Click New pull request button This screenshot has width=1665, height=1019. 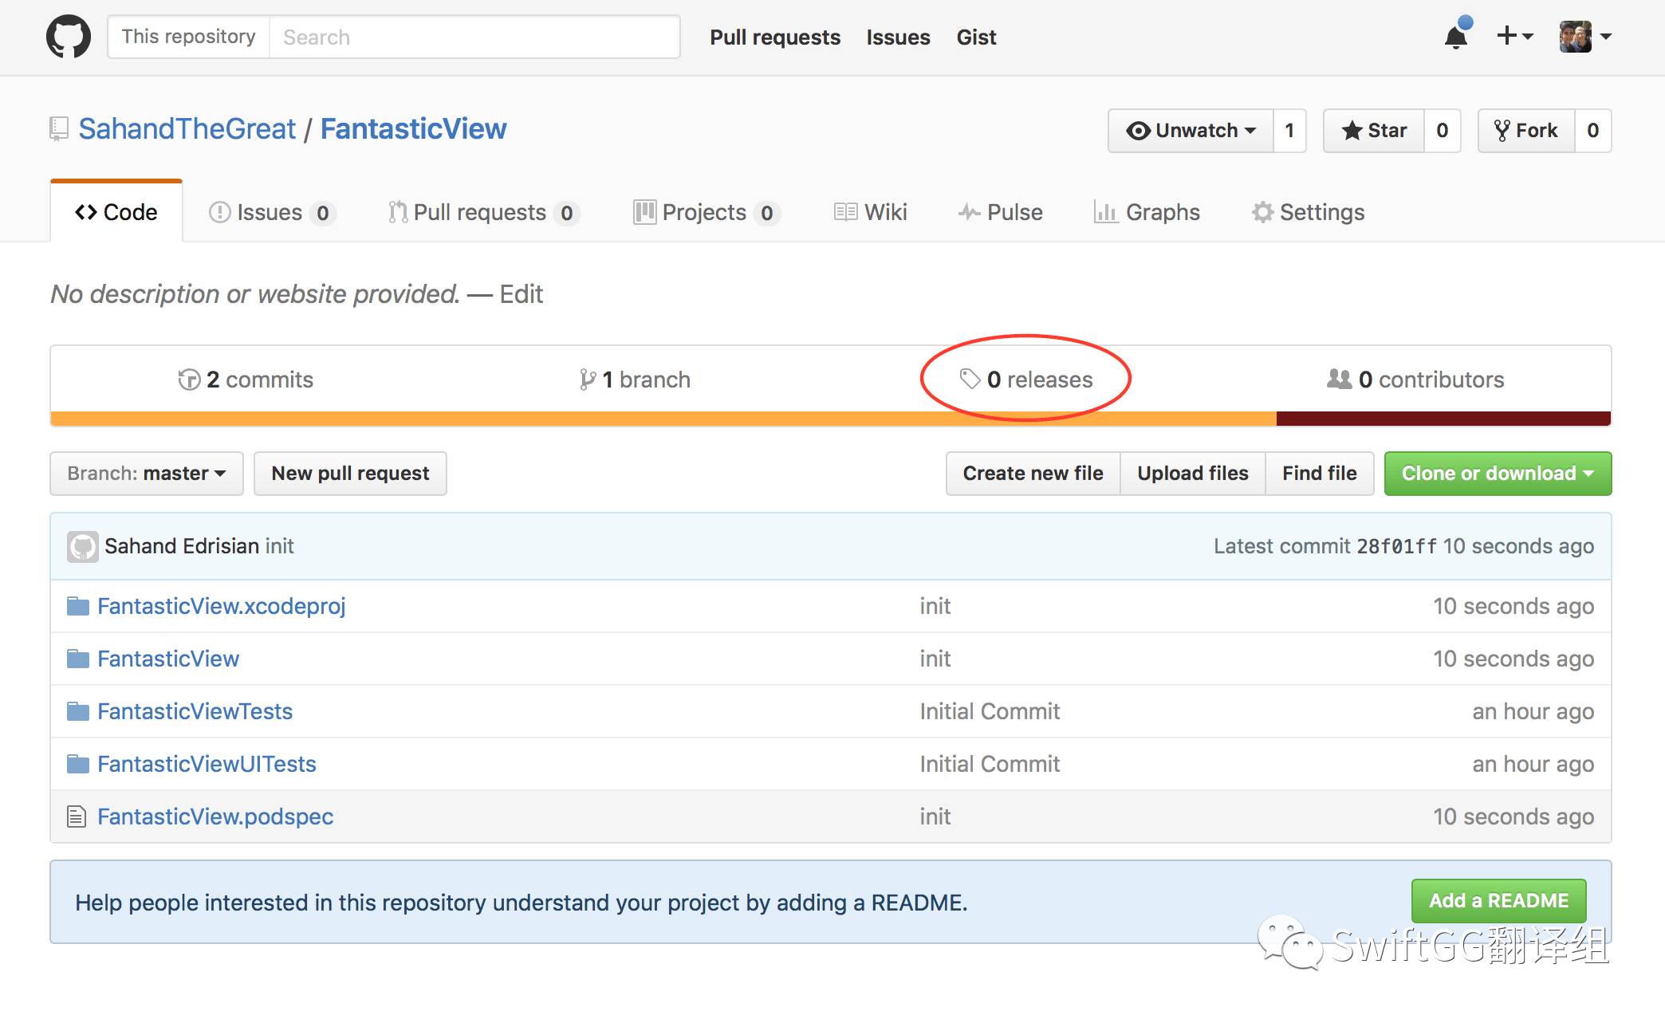(x=350, y=474)
